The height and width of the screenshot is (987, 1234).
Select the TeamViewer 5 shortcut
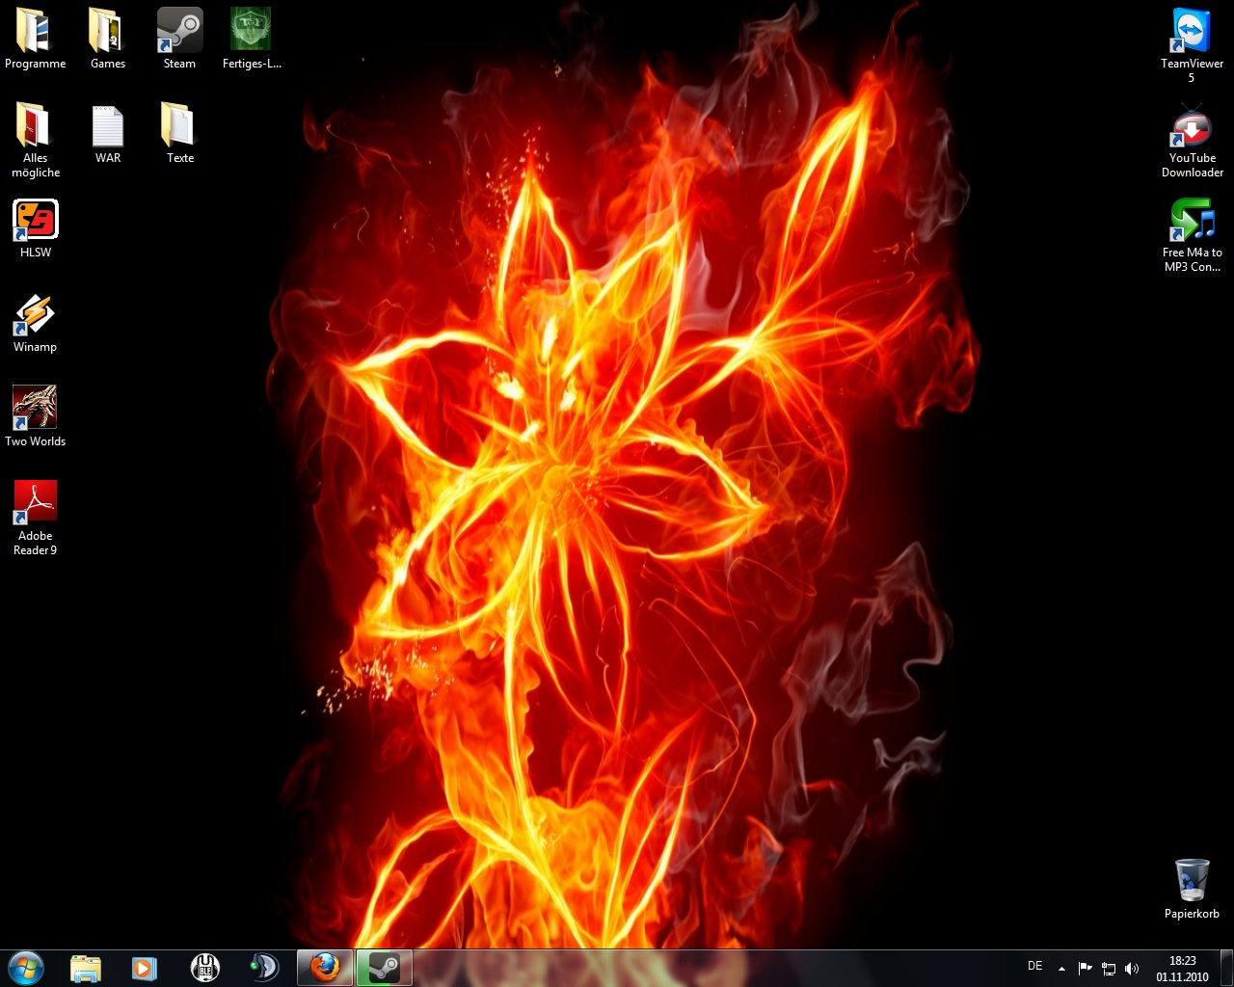[x=1192, y=45]
